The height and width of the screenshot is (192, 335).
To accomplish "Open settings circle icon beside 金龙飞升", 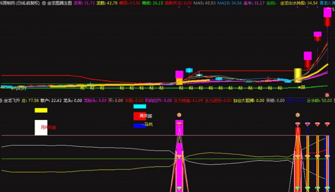I will tap(1, 101).
